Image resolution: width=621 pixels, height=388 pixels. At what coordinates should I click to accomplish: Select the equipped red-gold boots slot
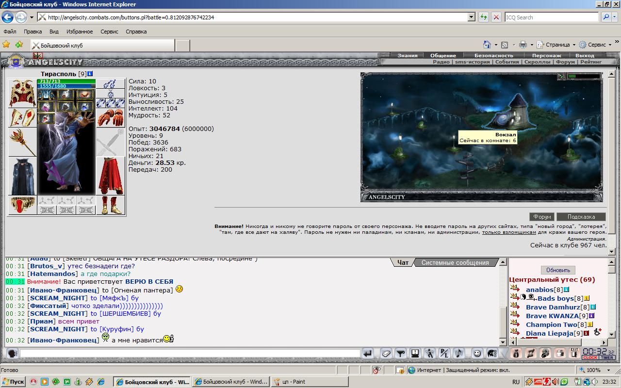click(111, 205)
